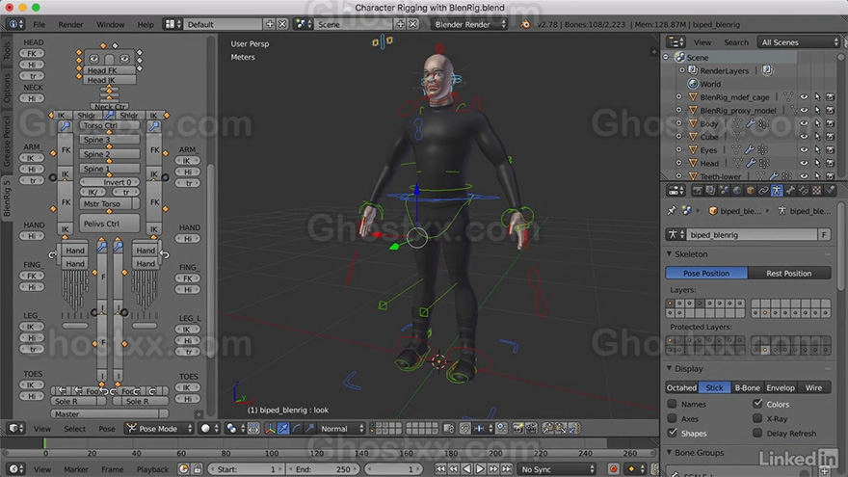Click the render image camera icon in 3D header

[517, 428]
